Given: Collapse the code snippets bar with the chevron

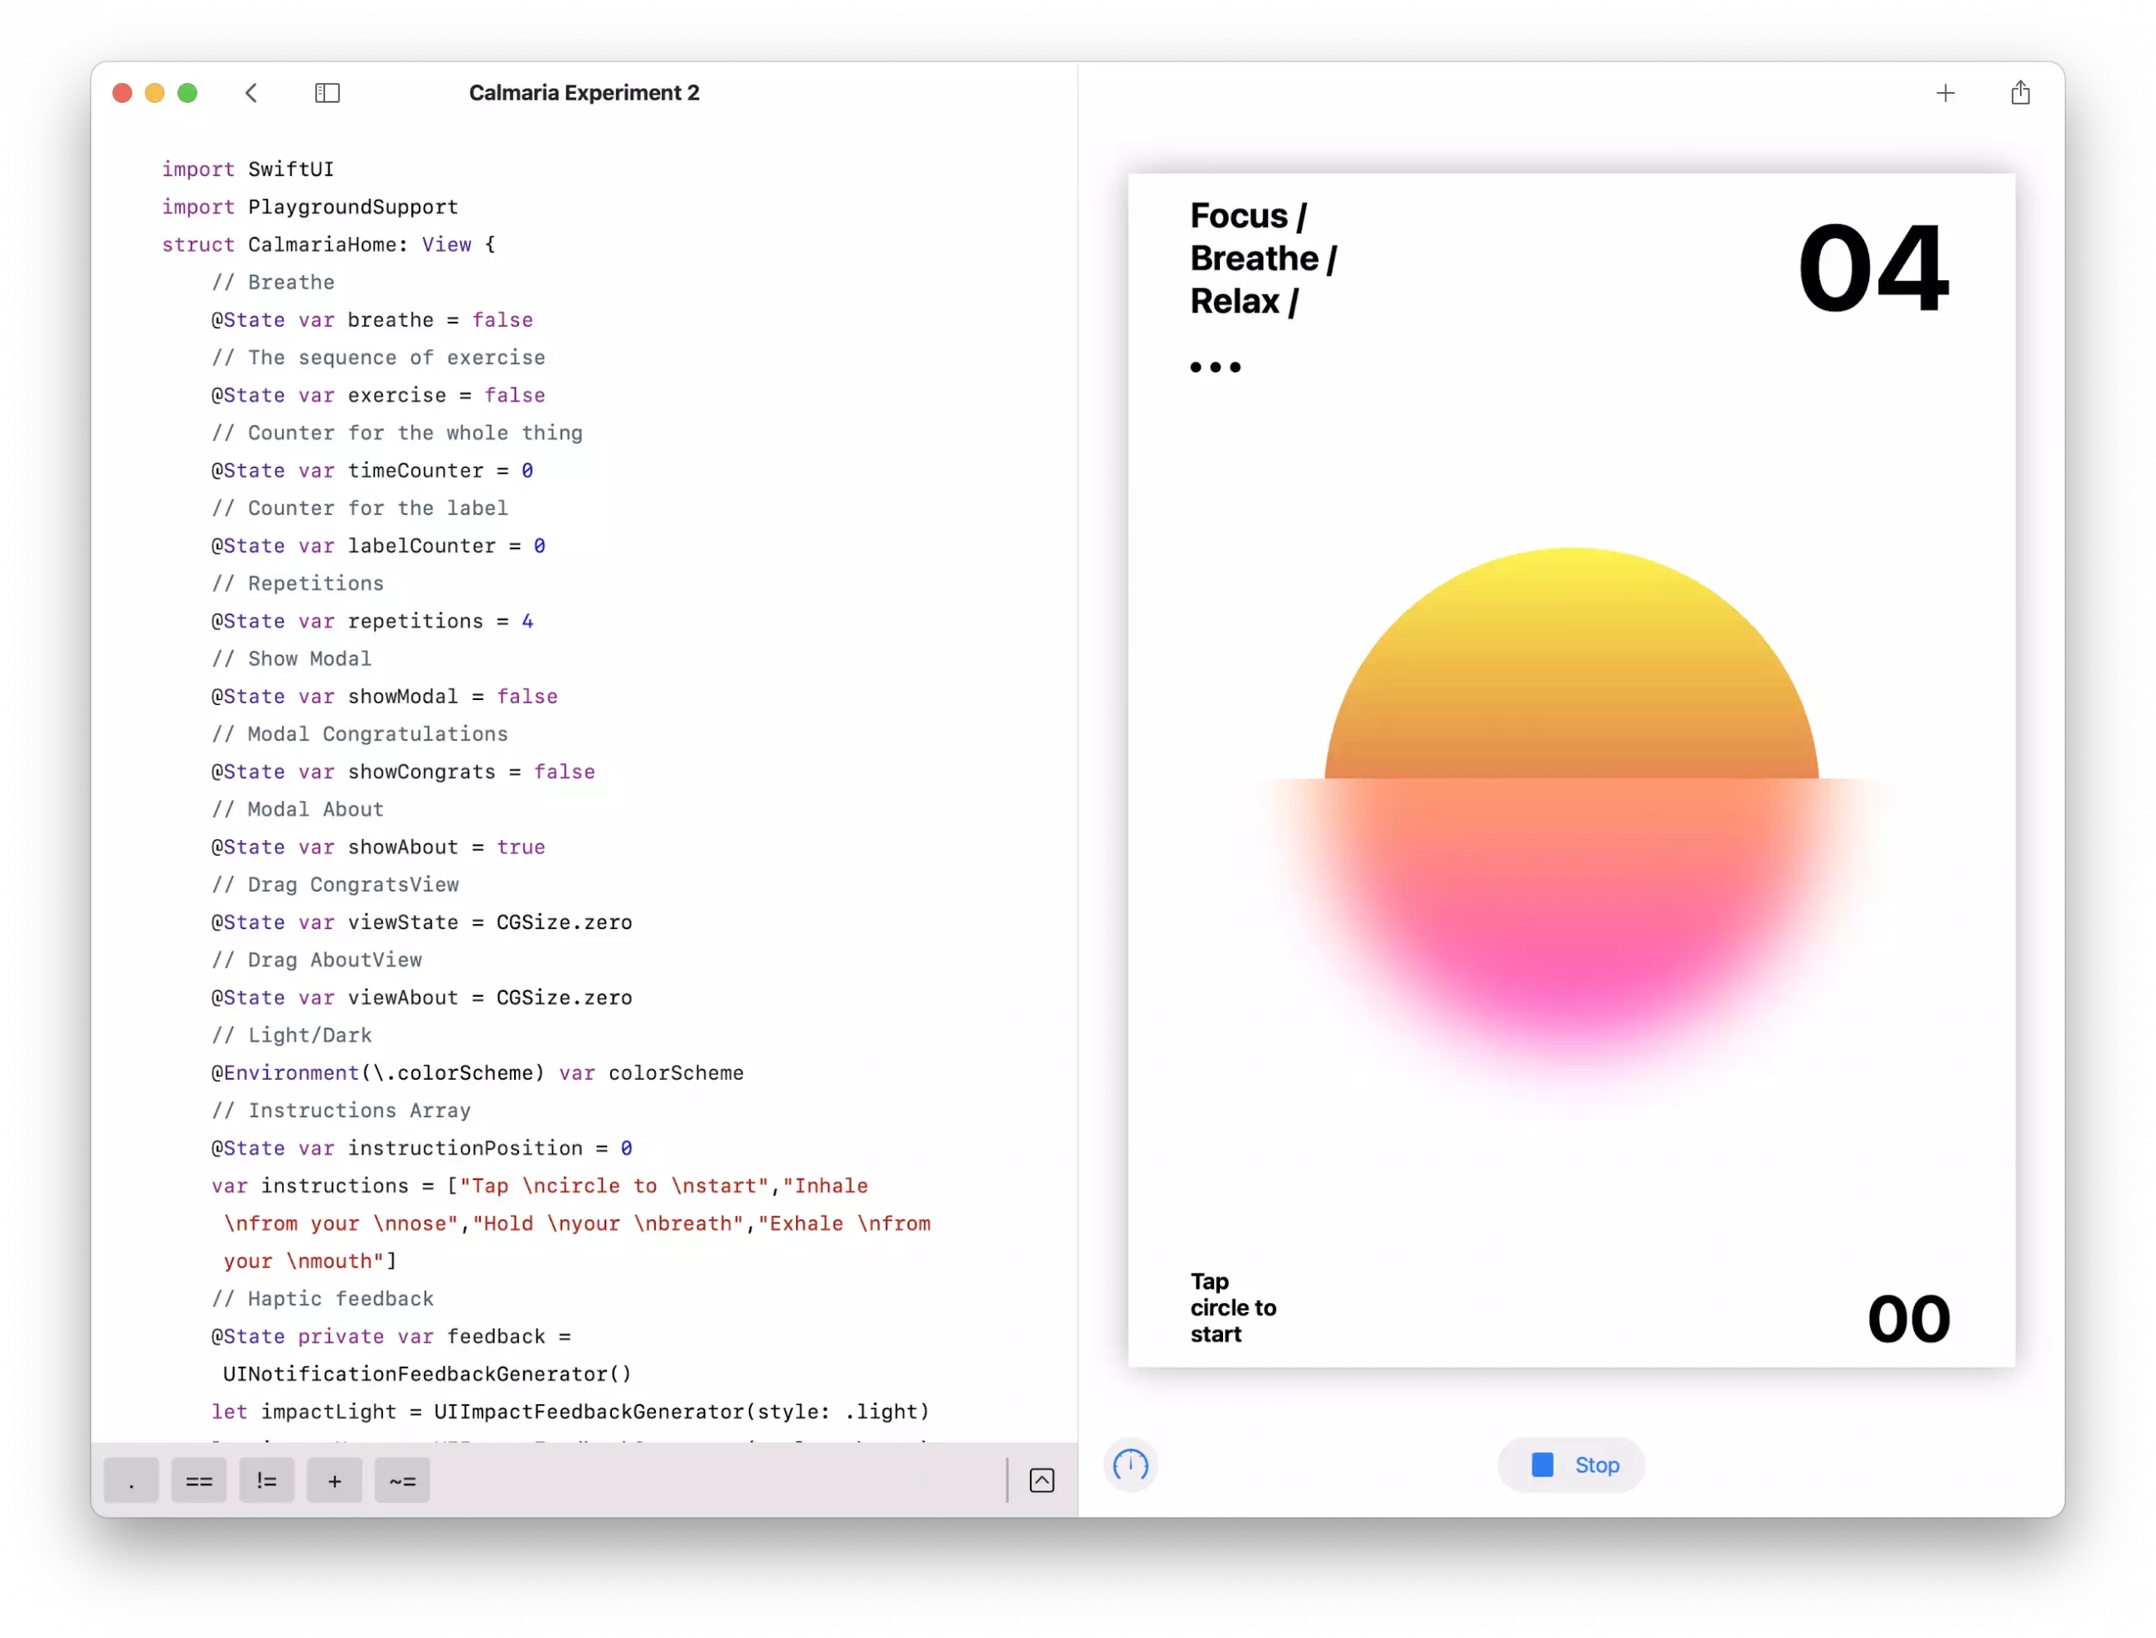Looking at the screenshot, I should click(x=1041, y=1480).
